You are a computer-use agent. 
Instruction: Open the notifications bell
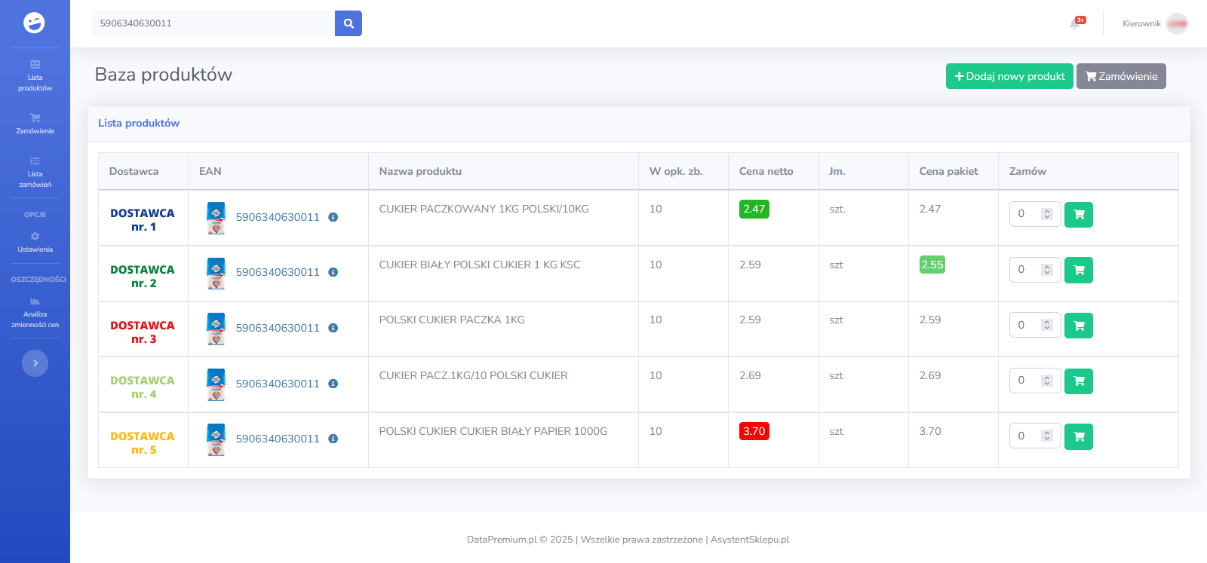coord(1075,23)
